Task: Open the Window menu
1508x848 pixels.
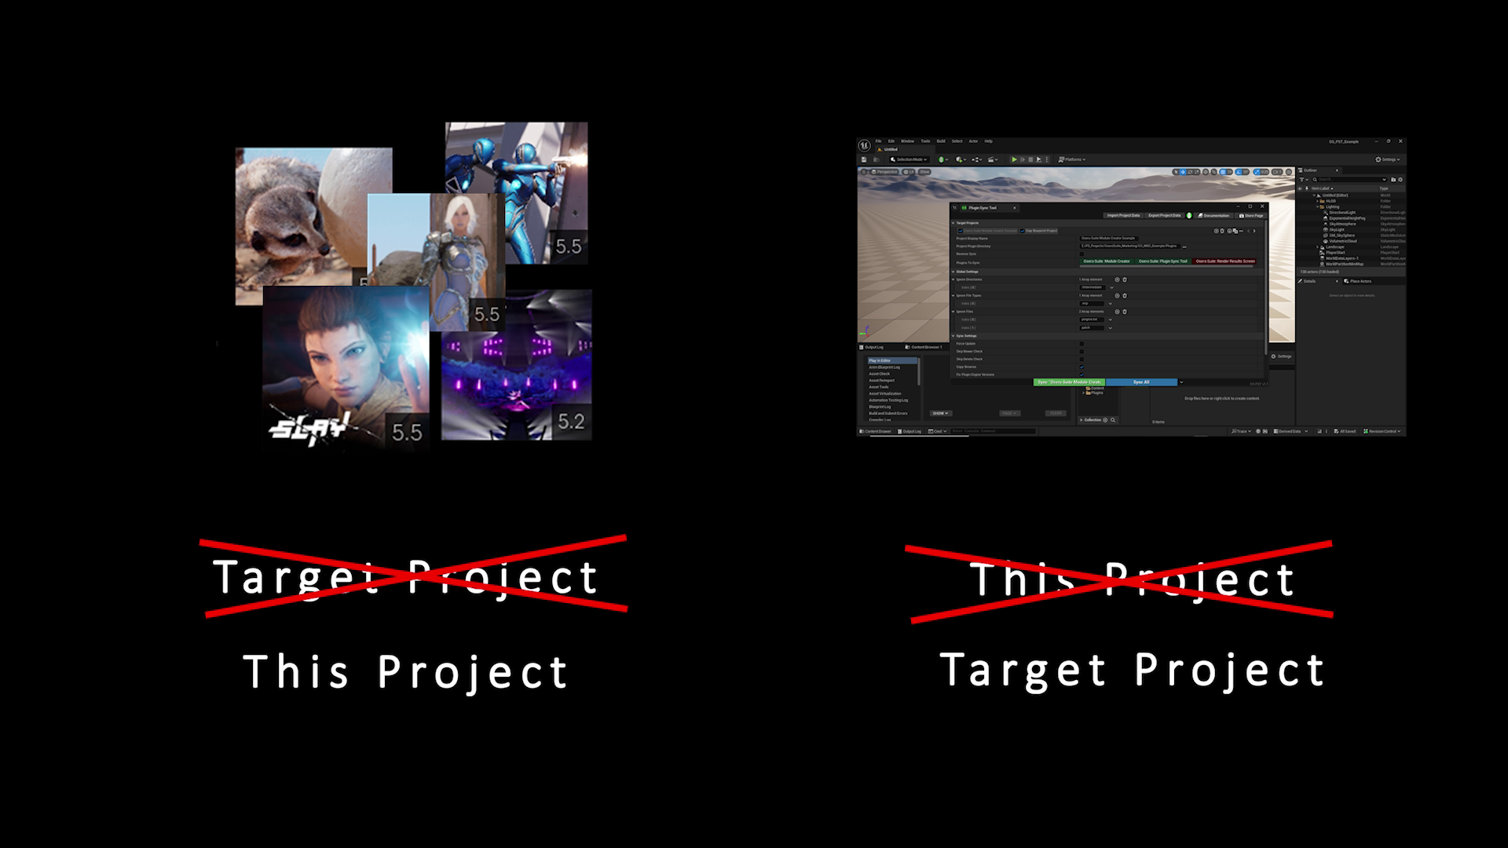Action: pyautogui.click(x=907, y=141)
